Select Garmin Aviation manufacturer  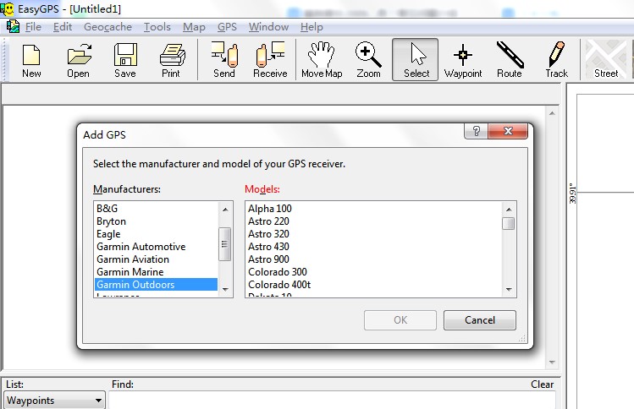133,259
